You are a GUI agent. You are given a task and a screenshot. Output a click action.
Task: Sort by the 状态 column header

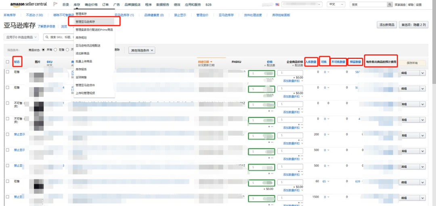[17, 62]
